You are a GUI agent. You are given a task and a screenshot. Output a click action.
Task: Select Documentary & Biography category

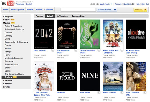coord(16,42)
